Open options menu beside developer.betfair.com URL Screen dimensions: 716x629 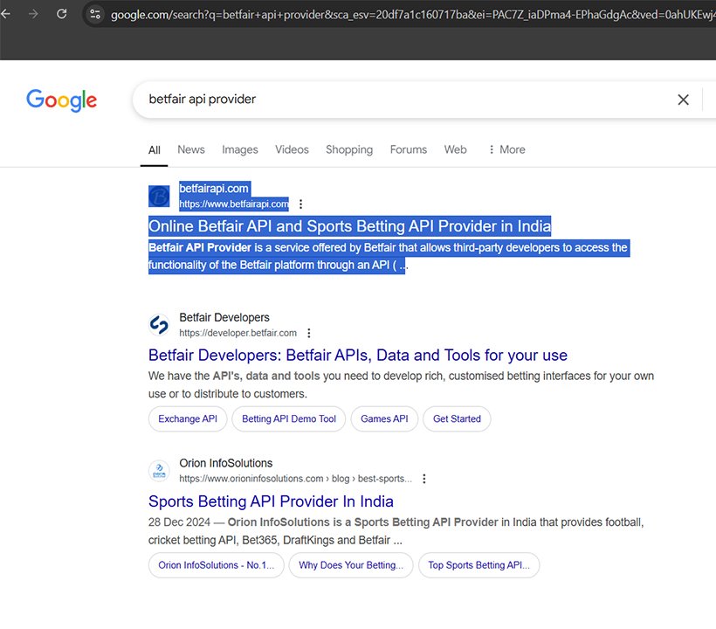(309, 333)
